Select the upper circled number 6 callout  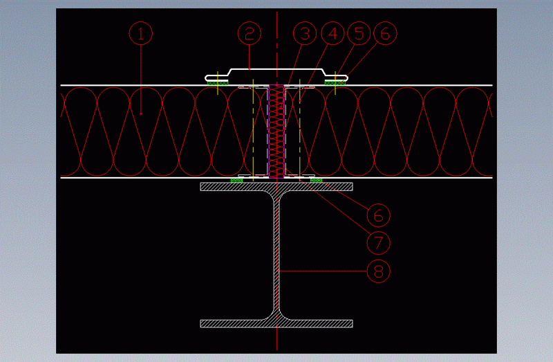coord(385,33)
